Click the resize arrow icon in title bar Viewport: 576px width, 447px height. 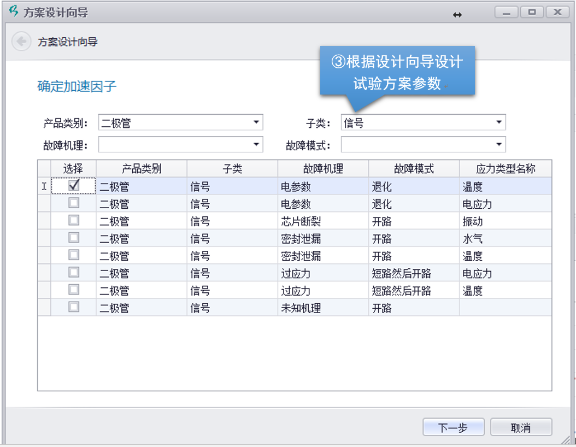pyautogui.click(x=457, y=15)
